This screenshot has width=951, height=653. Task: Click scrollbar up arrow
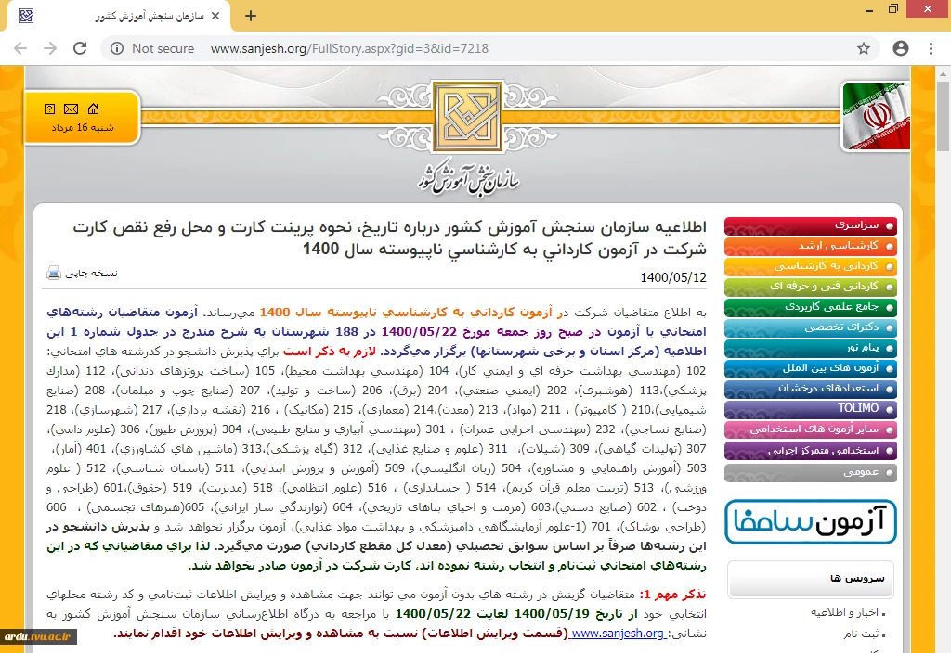click(x=943, y=74)
